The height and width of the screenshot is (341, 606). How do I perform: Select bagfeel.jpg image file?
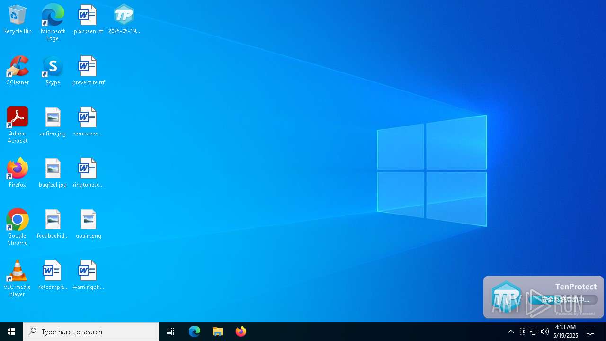[53, 173]
